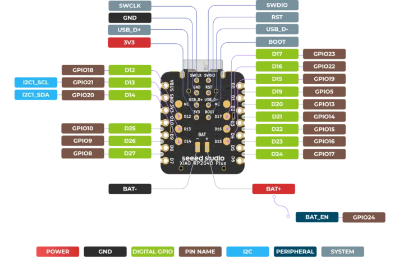
Task: Select the green D26 label box
Action: [x=130, y=140]
